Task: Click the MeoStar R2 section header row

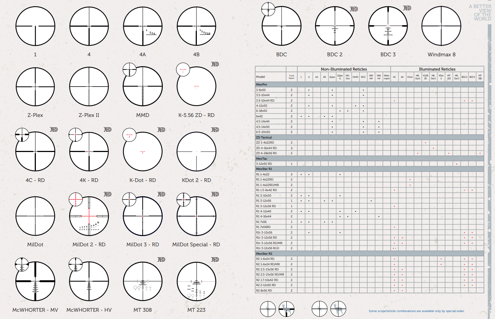Action: pos(369,253)
